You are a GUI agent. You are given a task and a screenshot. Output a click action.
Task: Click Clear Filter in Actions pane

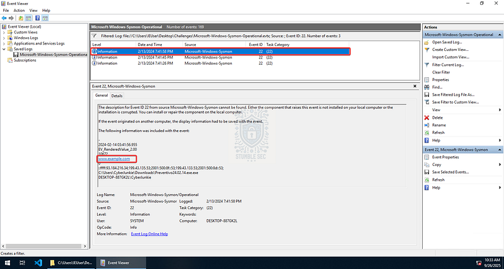pyautogui.click(x=441, y=72)
